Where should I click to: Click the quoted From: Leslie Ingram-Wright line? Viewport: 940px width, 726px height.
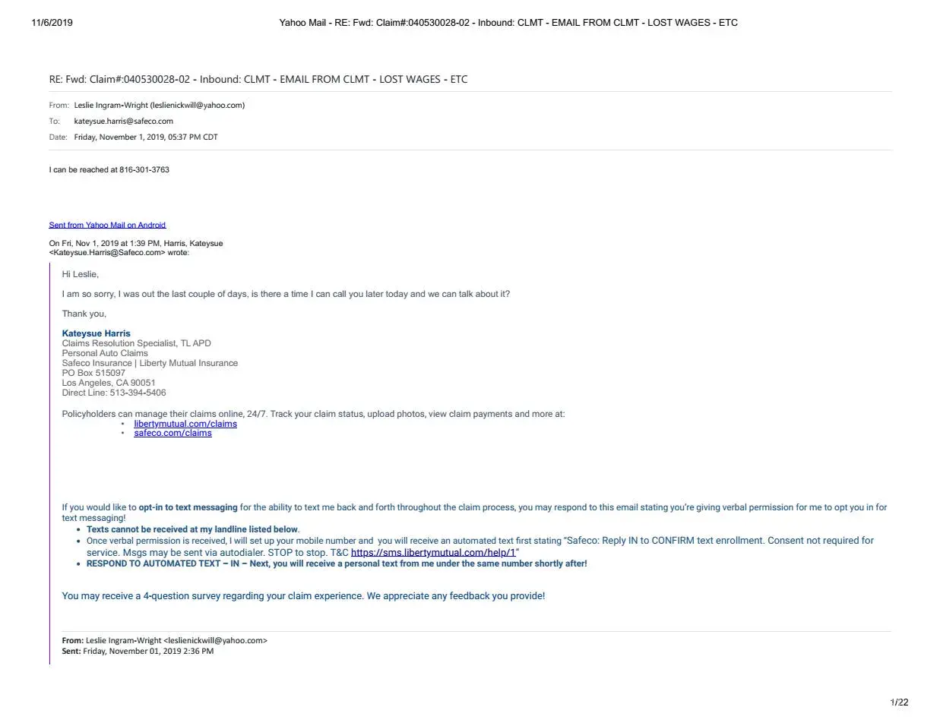165,640
